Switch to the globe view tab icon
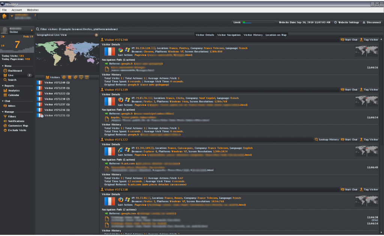This screenshot has height=236, width=384. (x=64, y=77)
